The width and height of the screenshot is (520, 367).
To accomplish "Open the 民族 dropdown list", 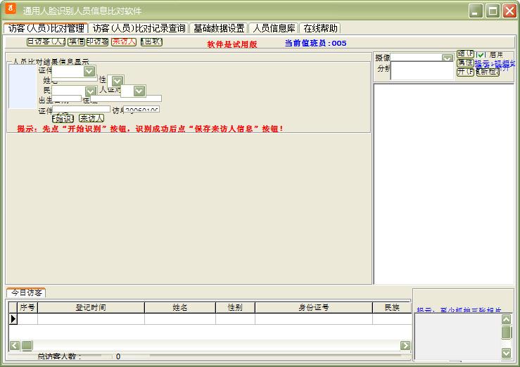I will (x=90, y=91).
